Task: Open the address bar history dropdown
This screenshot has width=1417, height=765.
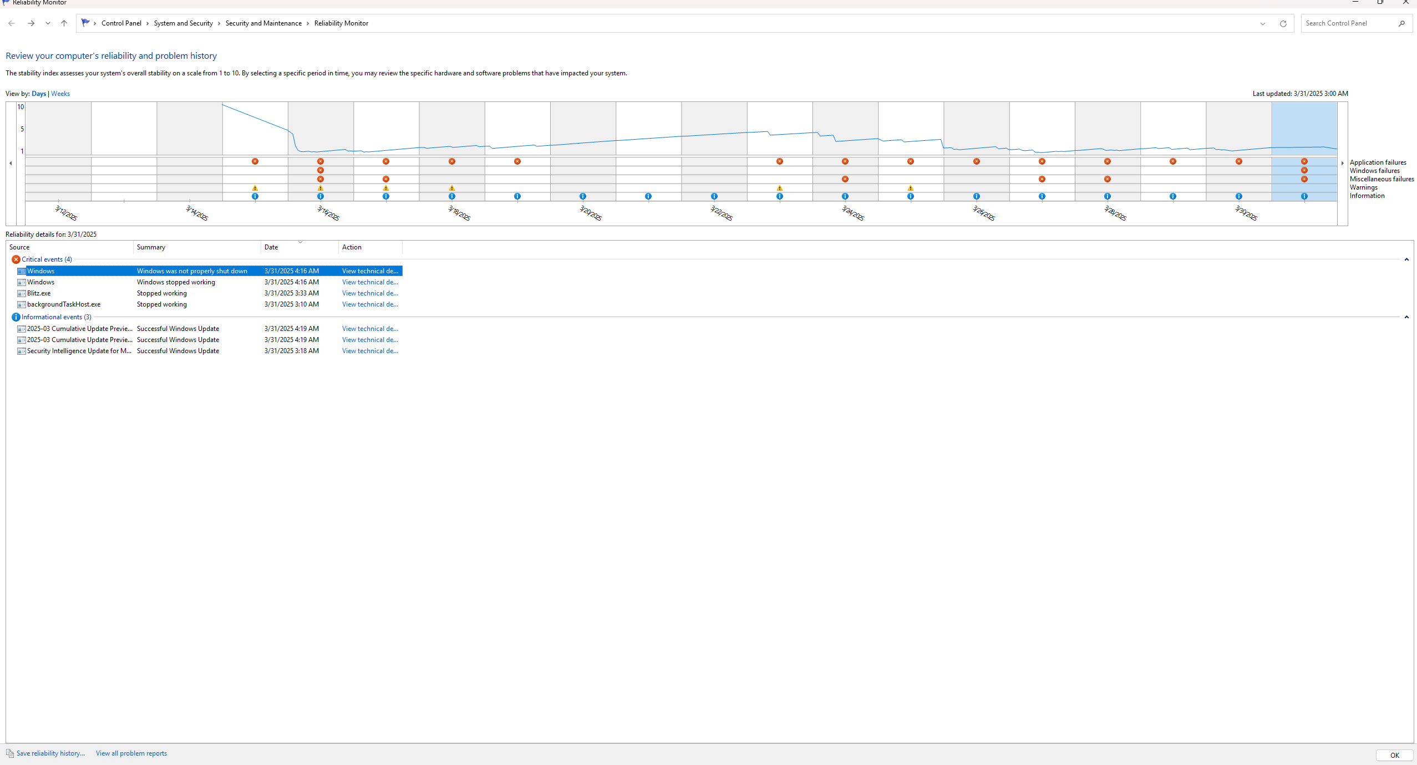Action: pyautogui.click(x=1263, y=23)
